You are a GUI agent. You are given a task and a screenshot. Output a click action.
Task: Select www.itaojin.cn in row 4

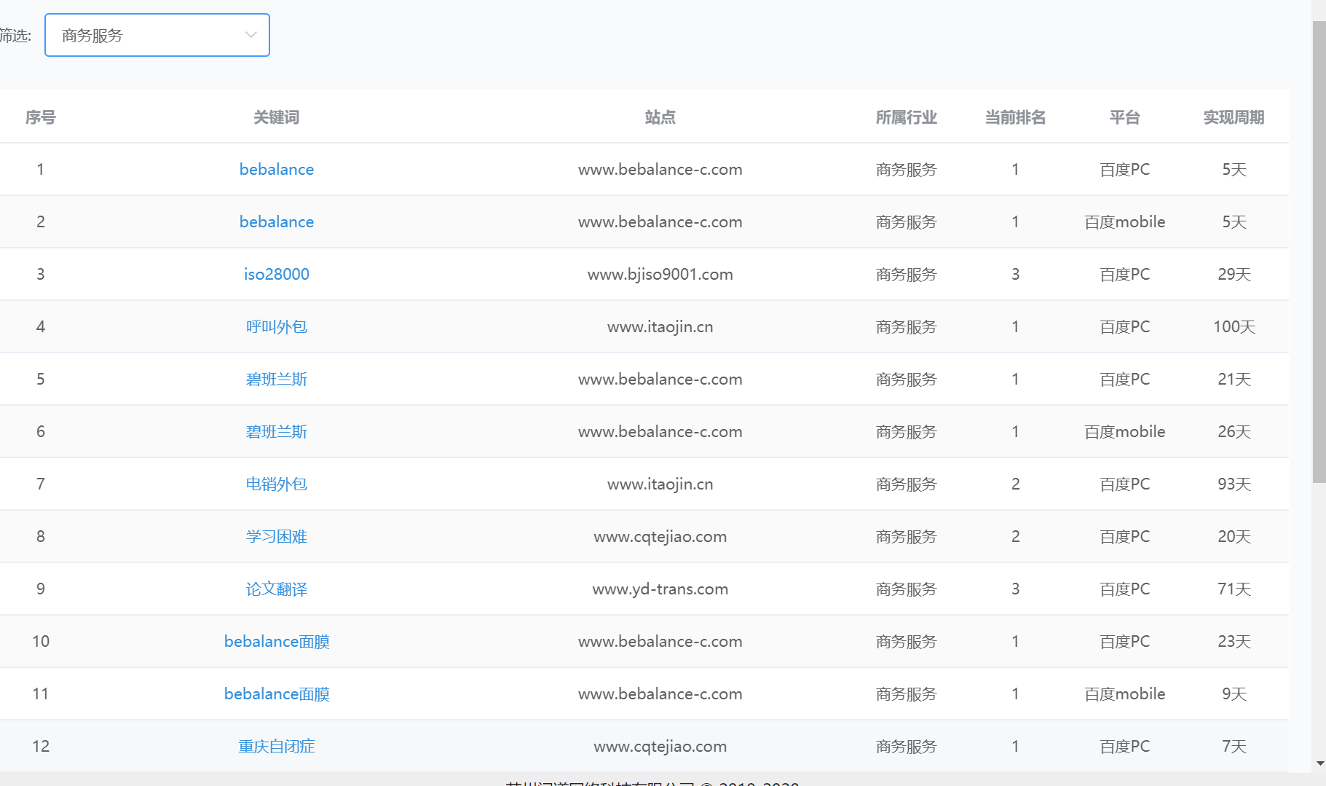(660, 326)
